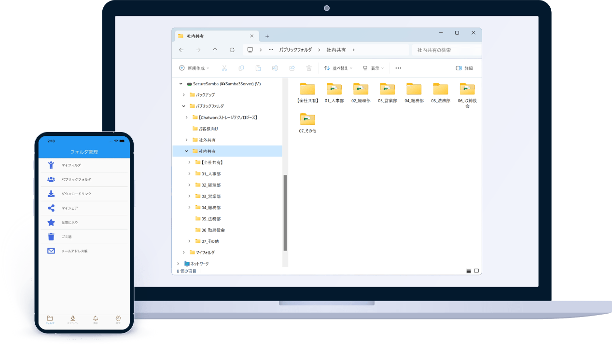The image size is (612, 344).
Task: Open the 並べ替え sort dropdown
Action: (x=338, y=68)
